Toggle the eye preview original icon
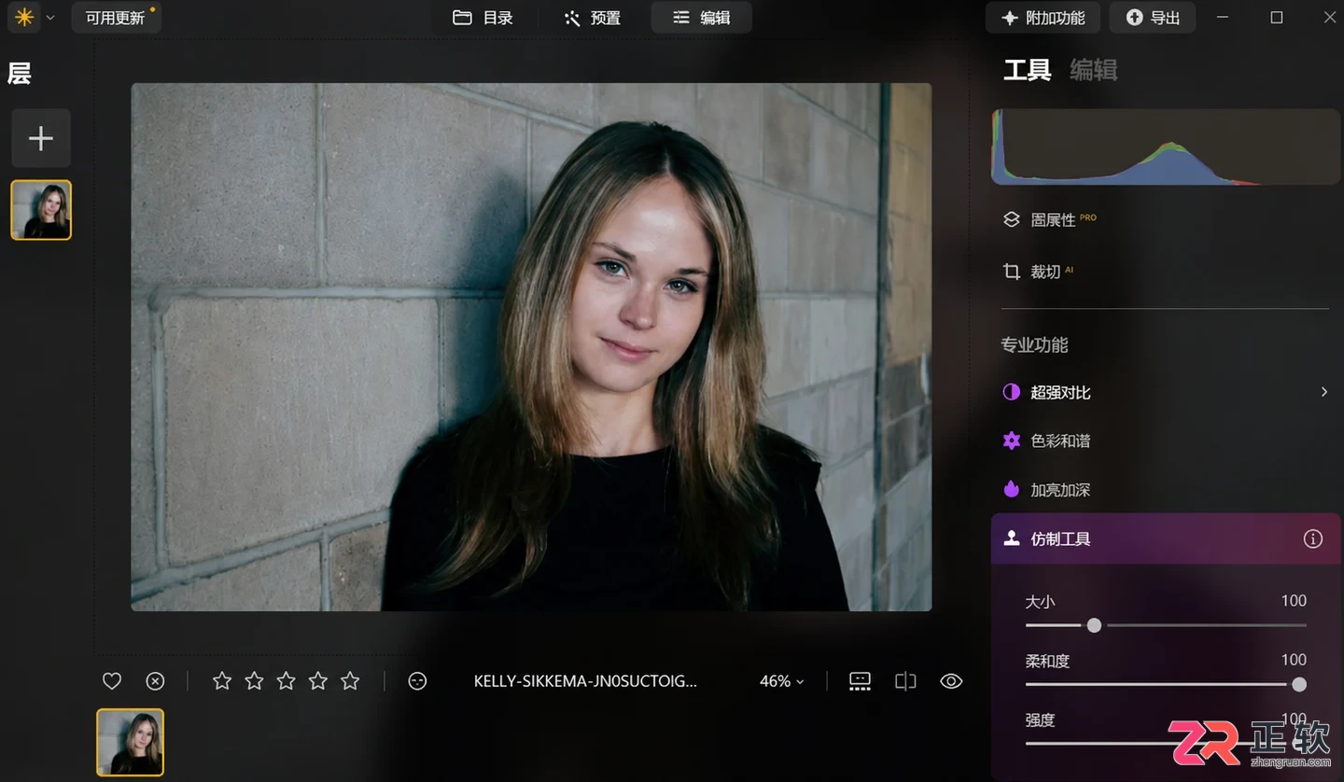Image resolution: width=1344 pixels, height=782 pixels. click(x=951, y=681)
